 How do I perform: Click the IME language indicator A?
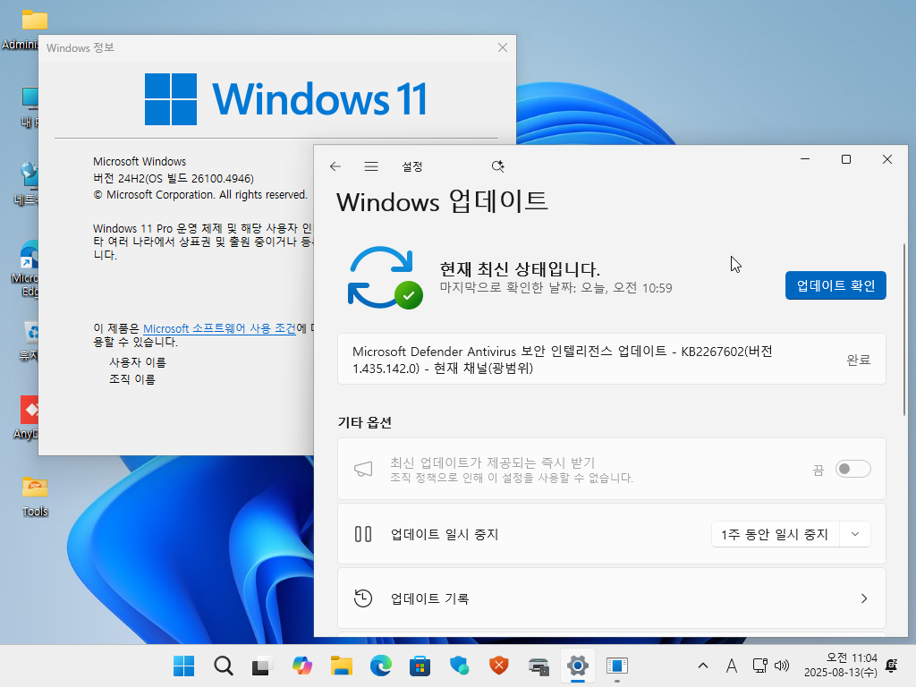732,666
